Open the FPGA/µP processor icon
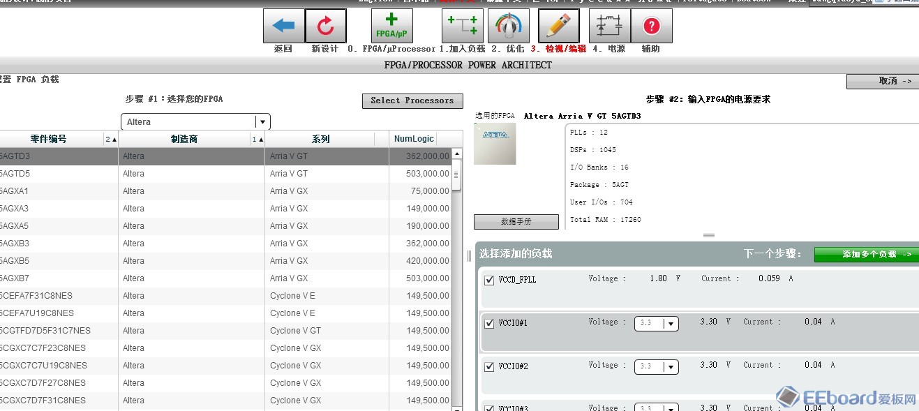This screenshot has width=919, height=411. tap(391, 26)
